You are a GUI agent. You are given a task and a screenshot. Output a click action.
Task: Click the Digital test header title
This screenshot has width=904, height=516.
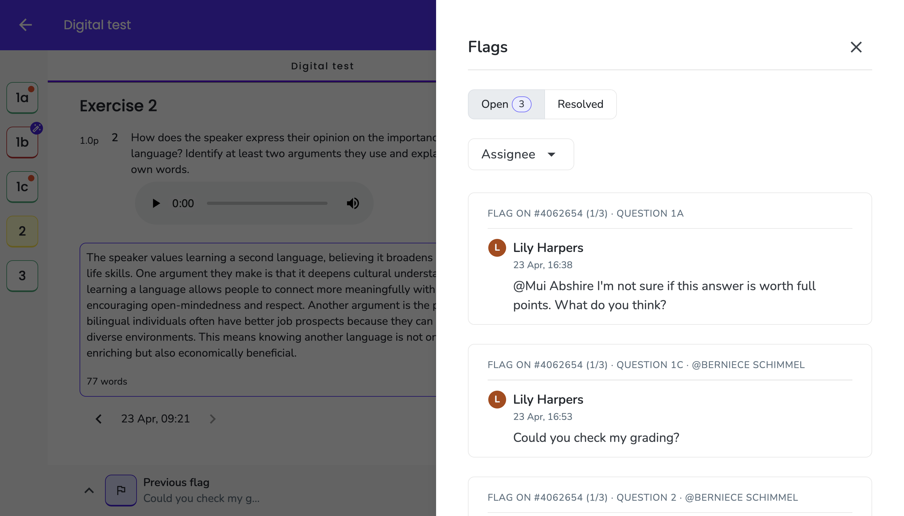tap(97, 25)
